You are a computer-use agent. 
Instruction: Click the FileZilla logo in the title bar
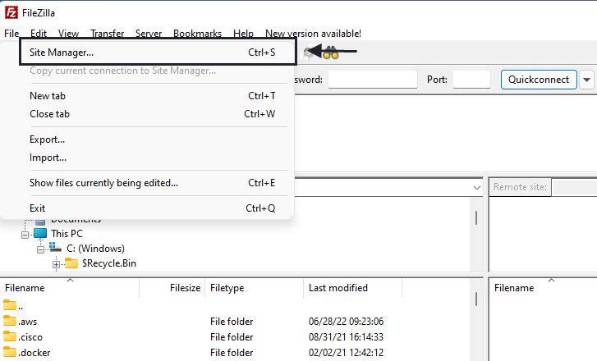click(11, 12)
